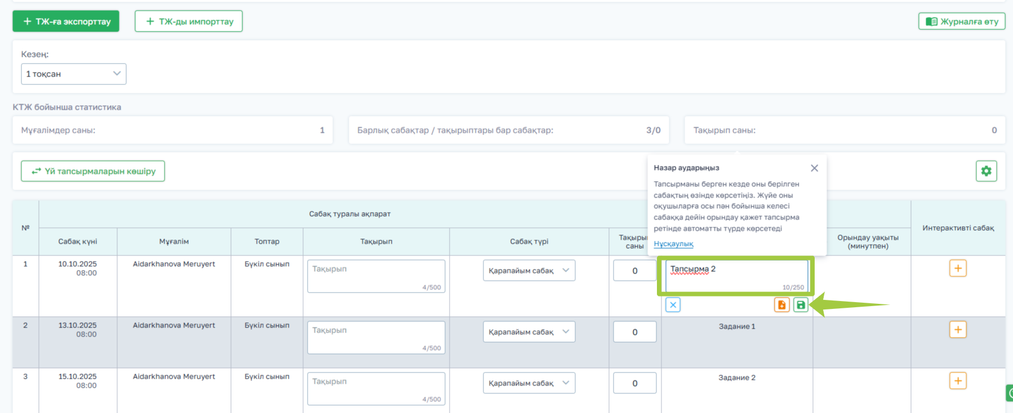Add interactive lesson for row 1
The width and height of the screenshot is (1013, 413).
958,268
